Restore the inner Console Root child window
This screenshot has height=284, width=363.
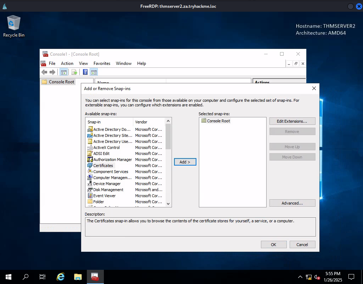(296, 64)
